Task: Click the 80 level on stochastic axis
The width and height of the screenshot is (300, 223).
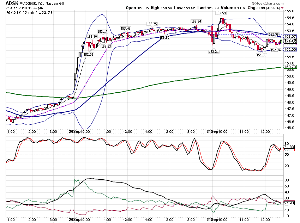Action: tap(287, 144)
